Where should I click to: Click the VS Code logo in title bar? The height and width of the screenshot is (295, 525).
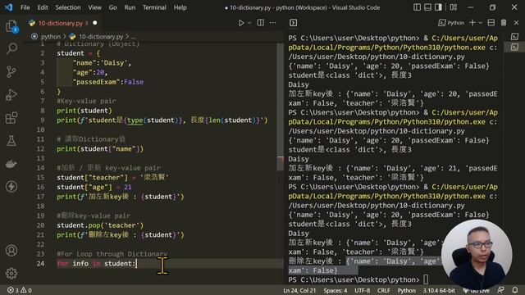pos(9,7)
